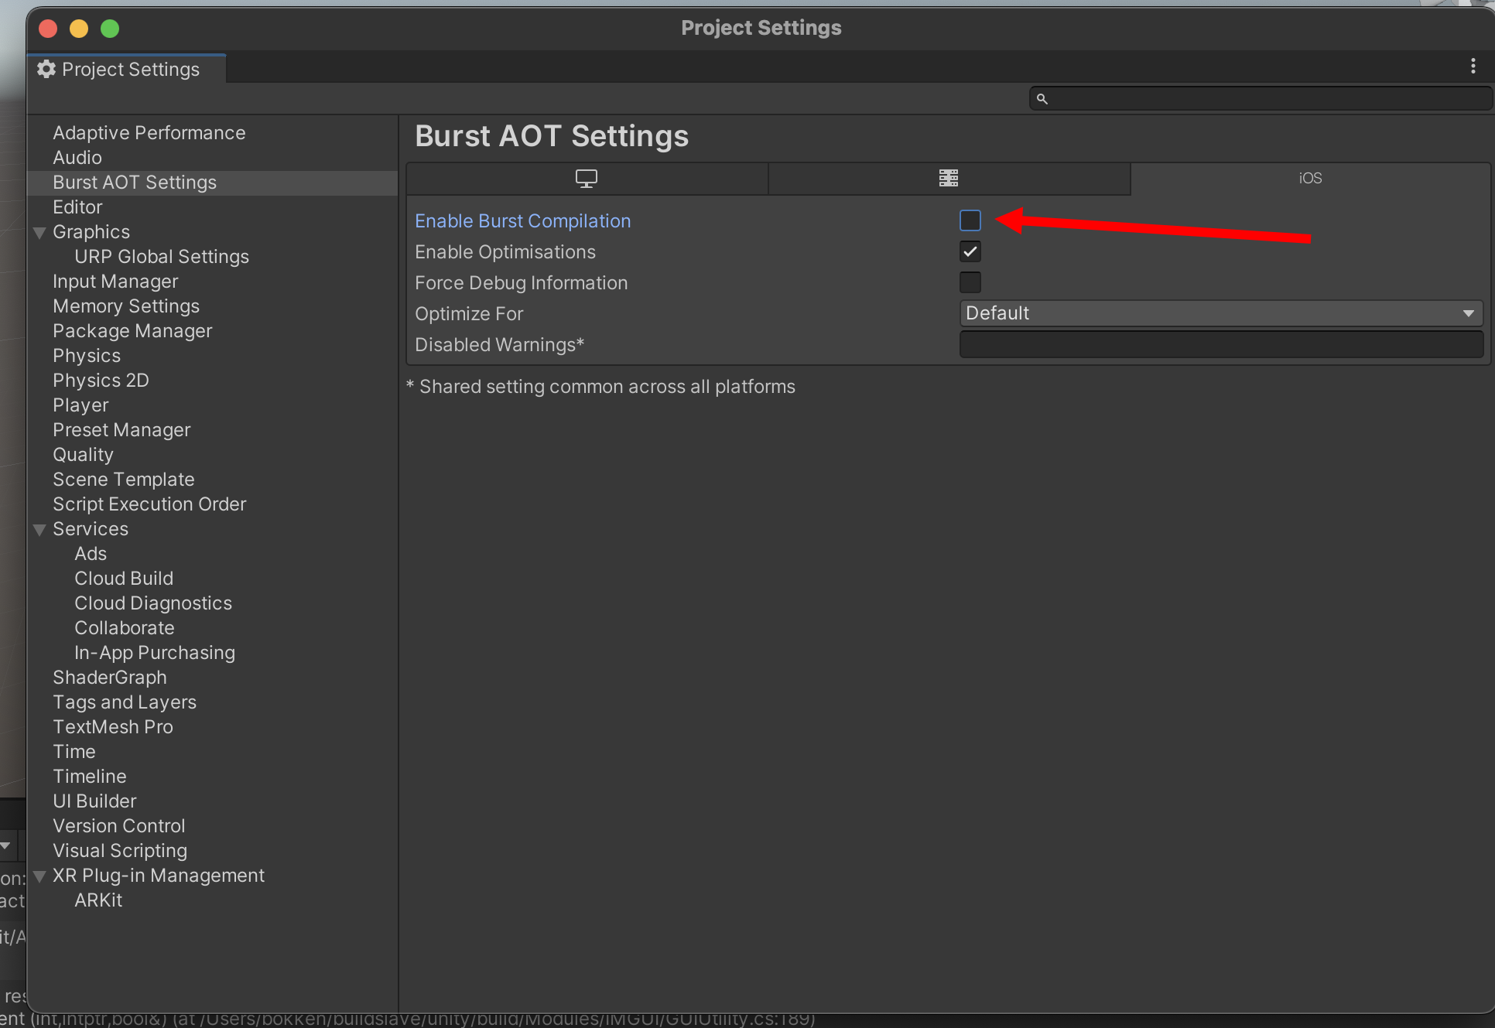Click the search magnifier icon
The height and width of the screenshot is (1028, 1495).
(x=1042, y=99)
